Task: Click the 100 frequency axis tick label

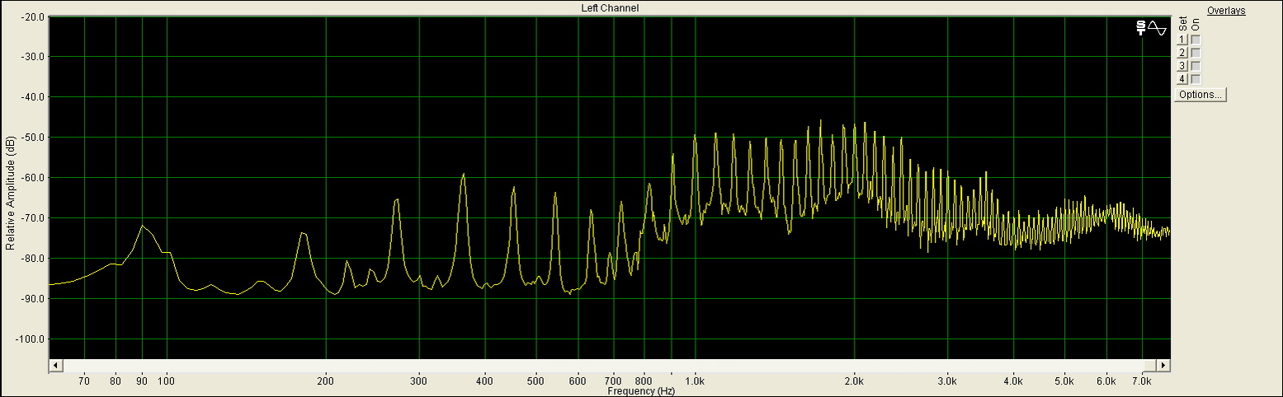Action: tap(167, 381)
